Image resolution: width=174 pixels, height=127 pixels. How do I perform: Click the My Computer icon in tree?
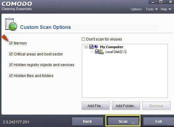click(96, 47)
